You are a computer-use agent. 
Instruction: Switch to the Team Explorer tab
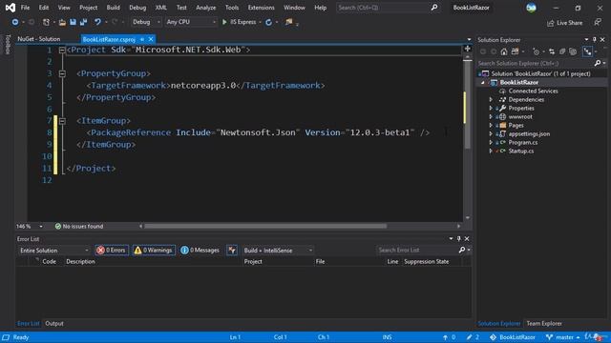click(x=544, y=324)
